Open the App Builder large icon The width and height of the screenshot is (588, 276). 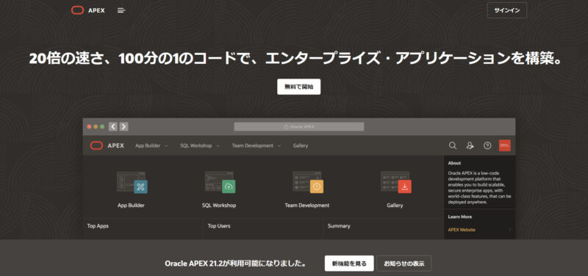132,182
